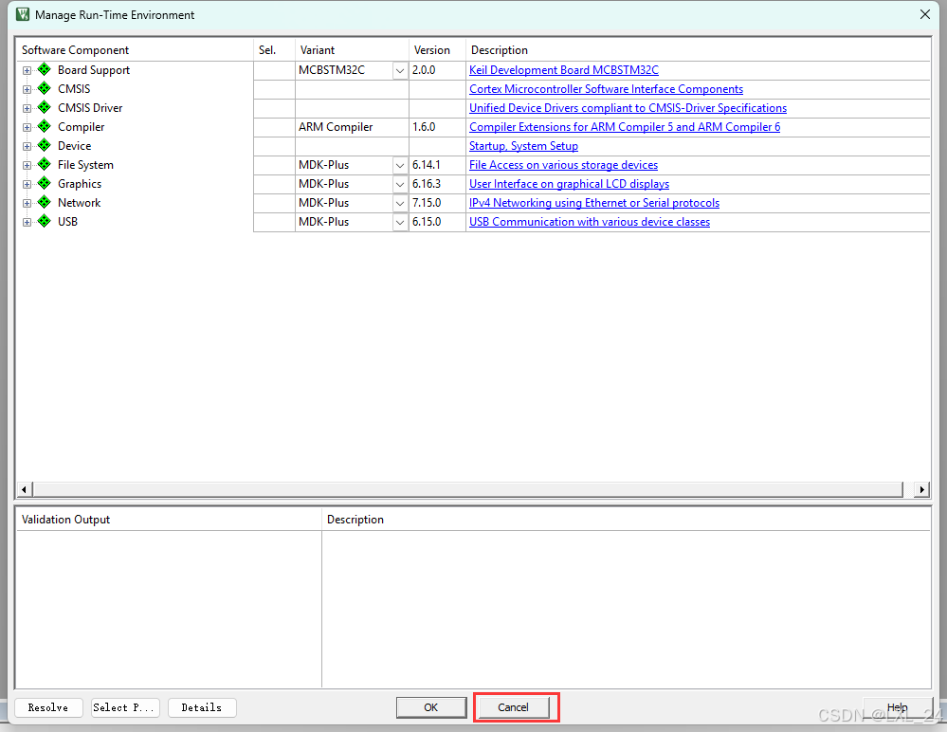Open the Graphics variant dropdown
Image resolution: width=947 pixels, height=732 pixels.
400,184
